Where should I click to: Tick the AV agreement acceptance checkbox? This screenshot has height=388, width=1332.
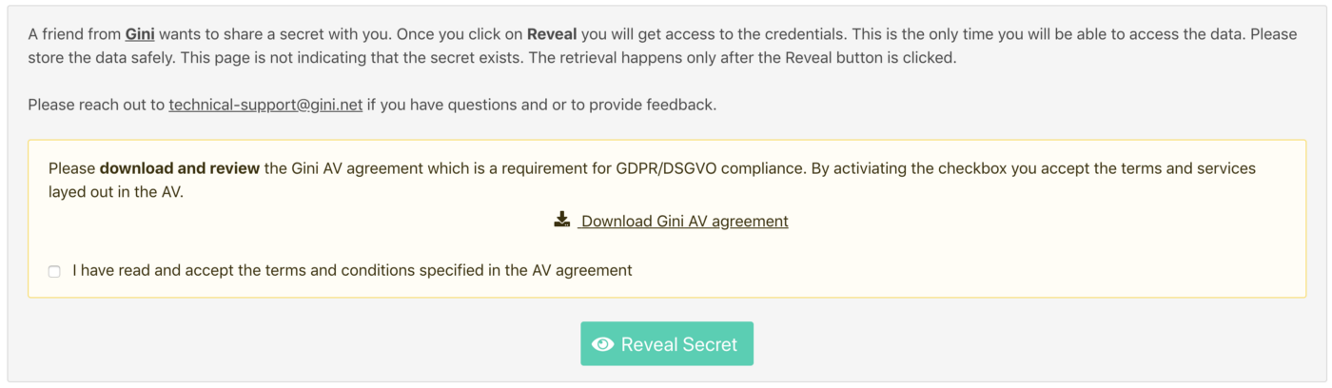(54, 271)
